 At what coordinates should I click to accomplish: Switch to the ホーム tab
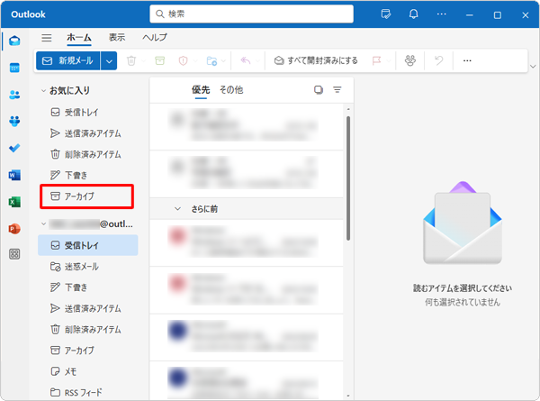(79, 38)
